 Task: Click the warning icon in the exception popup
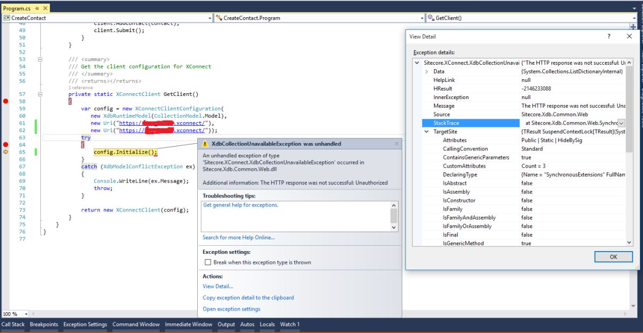click(206, 143)
